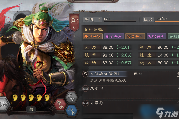
Task: Click the 统率 92.00 stat row
Action: [x=107, y=55]
